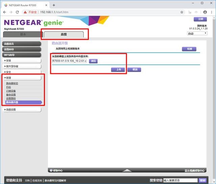The image size is (216, 184).
Task: Open the 设置密码 link
Action: tap(11, 98)
